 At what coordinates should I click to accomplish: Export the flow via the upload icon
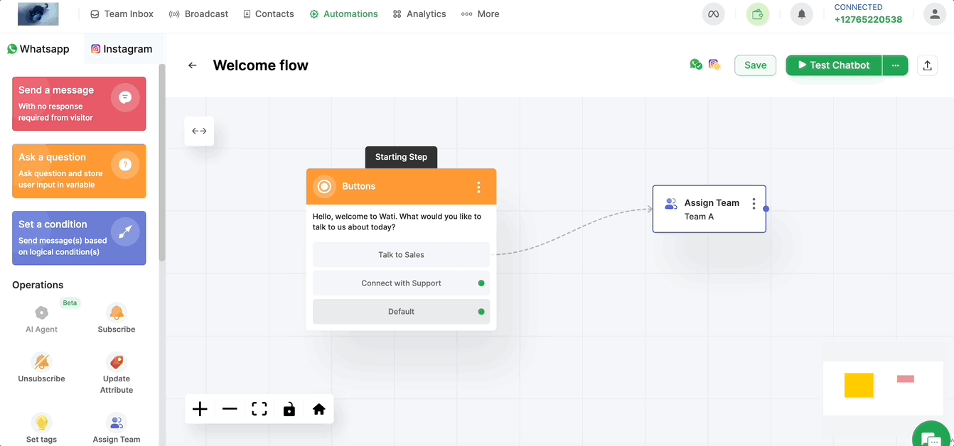927,65
